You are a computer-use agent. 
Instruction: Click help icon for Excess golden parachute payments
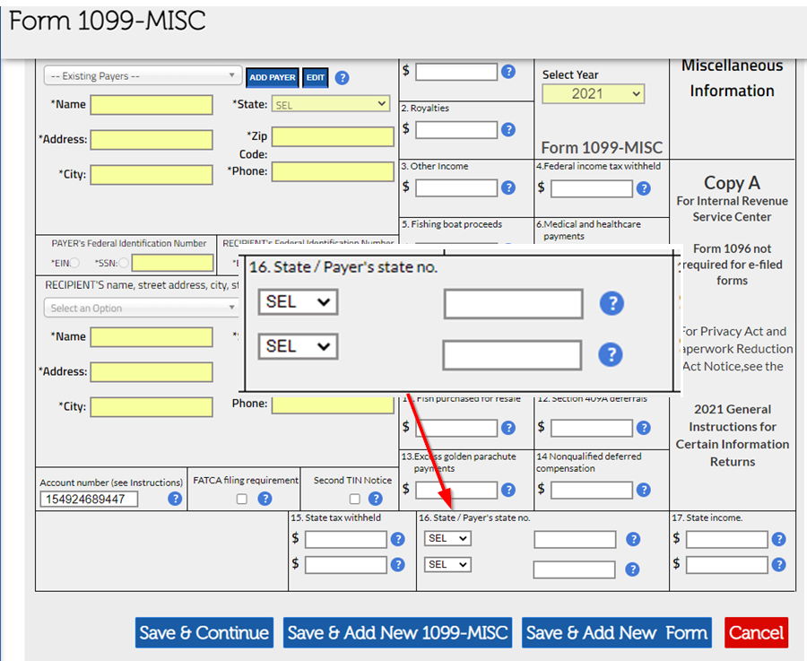coord(508,491)
